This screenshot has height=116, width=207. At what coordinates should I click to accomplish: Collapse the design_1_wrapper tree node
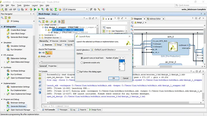coord(43,27)
